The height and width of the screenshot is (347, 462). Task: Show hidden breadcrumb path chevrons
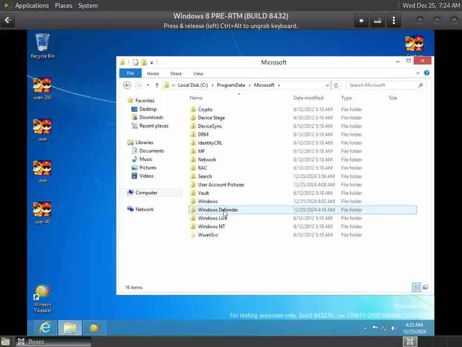(x=173, y=85)
